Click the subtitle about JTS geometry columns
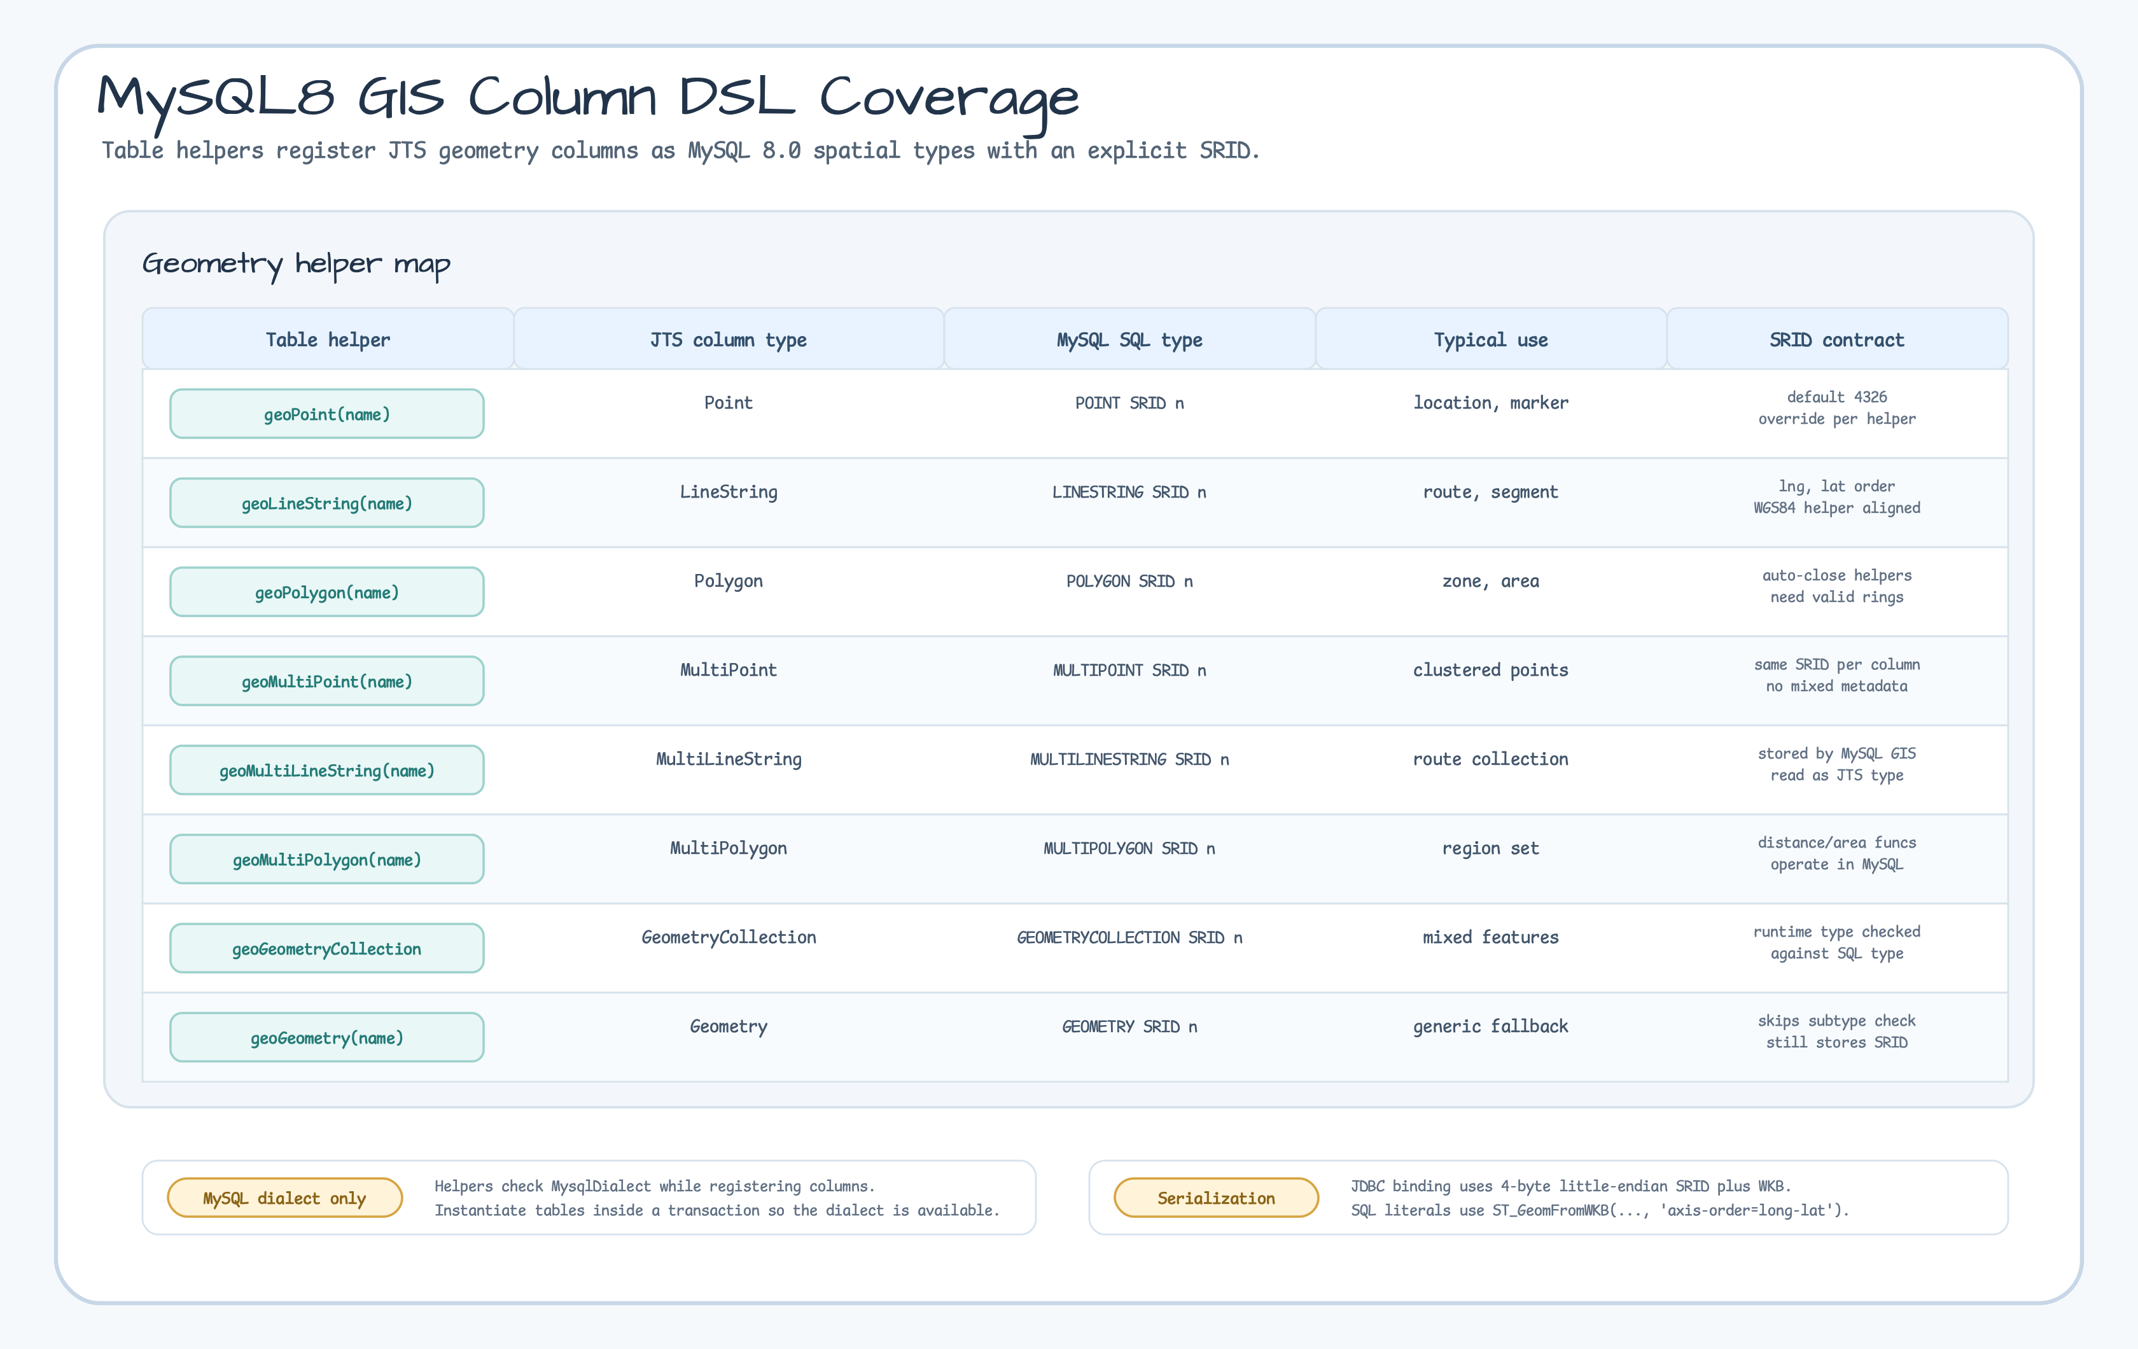The height and width of the screenshot is (1349, 2138). [680, 151]
